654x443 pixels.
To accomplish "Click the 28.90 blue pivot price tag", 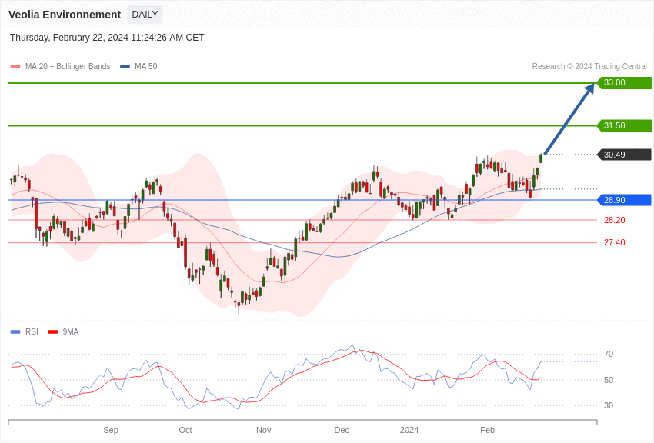I will tap(624, 200).
